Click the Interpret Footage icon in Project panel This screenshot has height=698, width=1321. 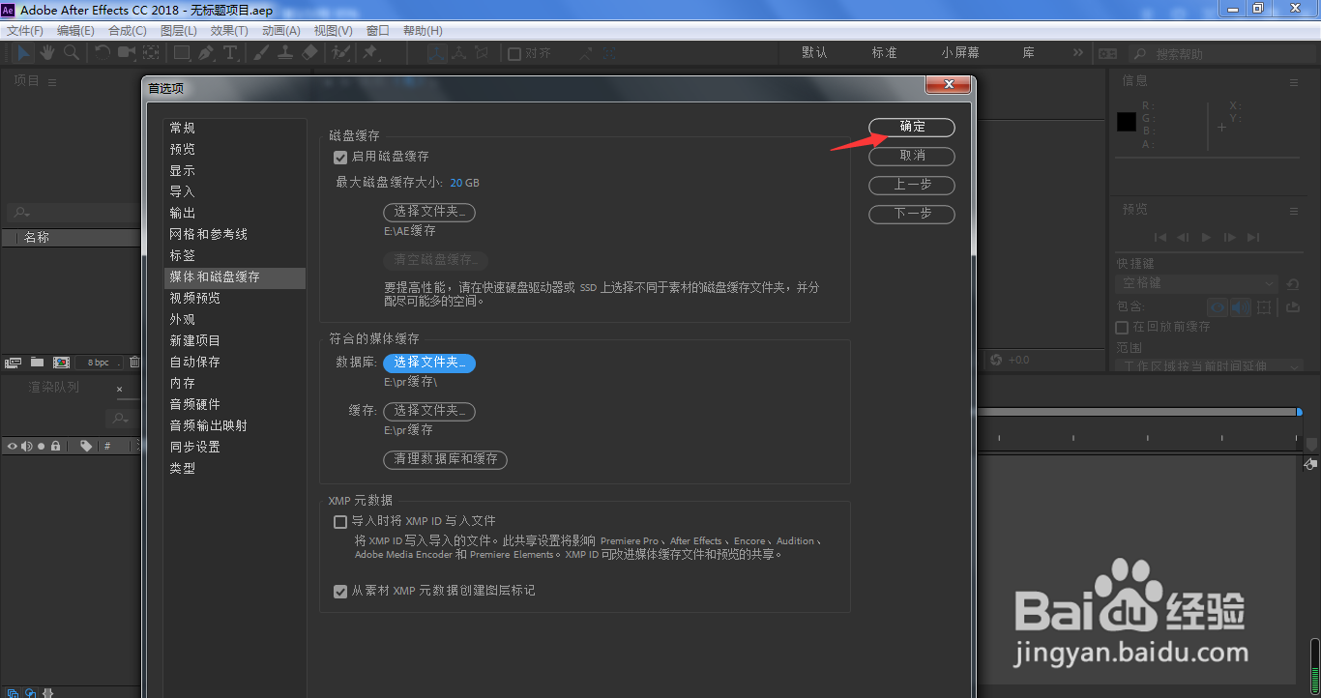[14, 363]
